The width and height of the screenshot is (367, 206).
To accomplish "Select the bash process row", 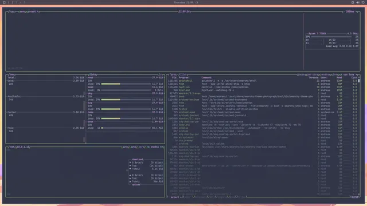I will 263,97.
